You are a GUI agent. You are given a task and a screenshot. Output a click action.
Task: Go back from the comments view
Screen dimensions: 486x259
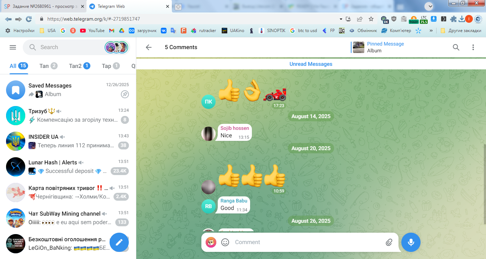pyautogui.click(x=149, y=47)
